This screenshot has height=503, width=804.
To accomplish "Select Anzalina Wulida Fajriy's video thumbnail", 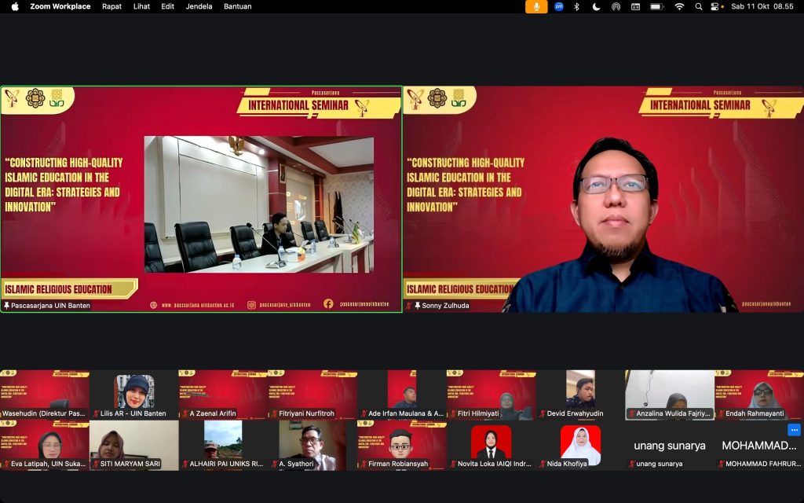I will pyautogui.click(x=668, y=389).
